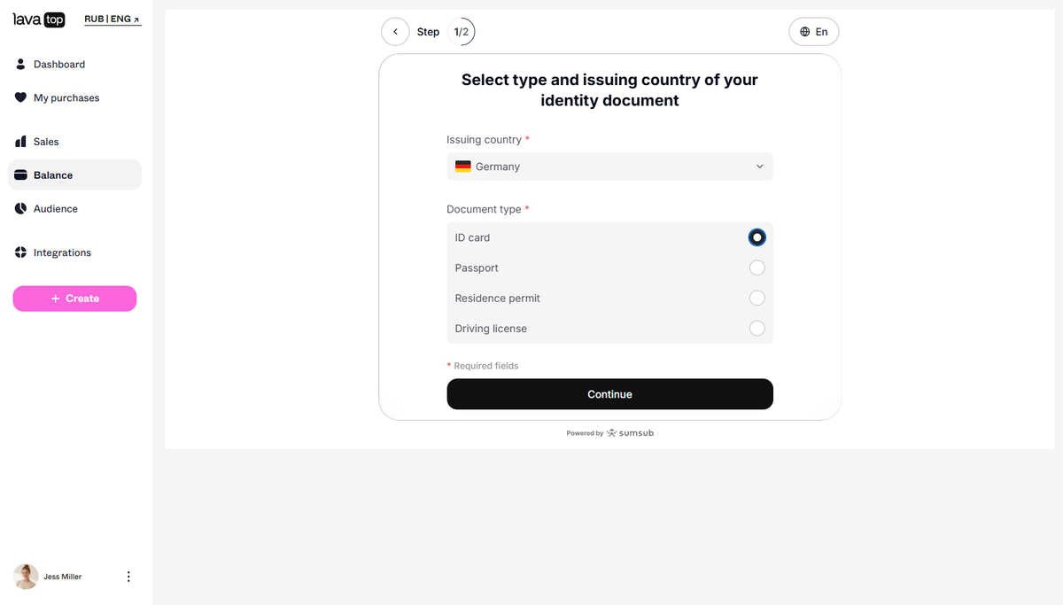
Task: Click the step 1/2 progress indicator
Action: [462, 32]
